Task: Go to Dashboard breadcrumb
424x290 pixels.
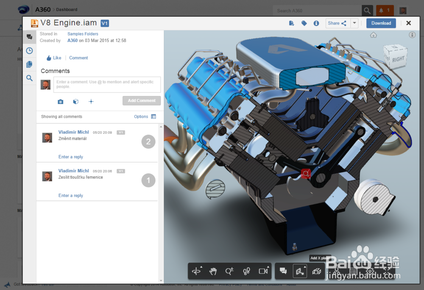Action: pos(67,9)
